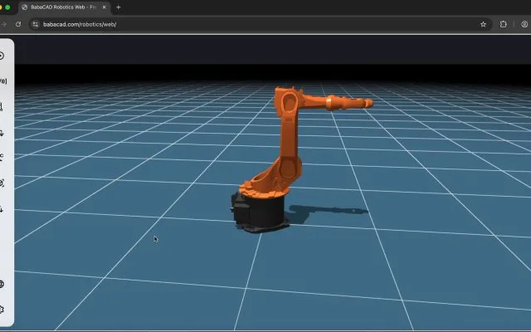This screenshot has height=332, width=531.
Task: Select the BabaCAD Robotics Web tab
Action: click(65, 7)
